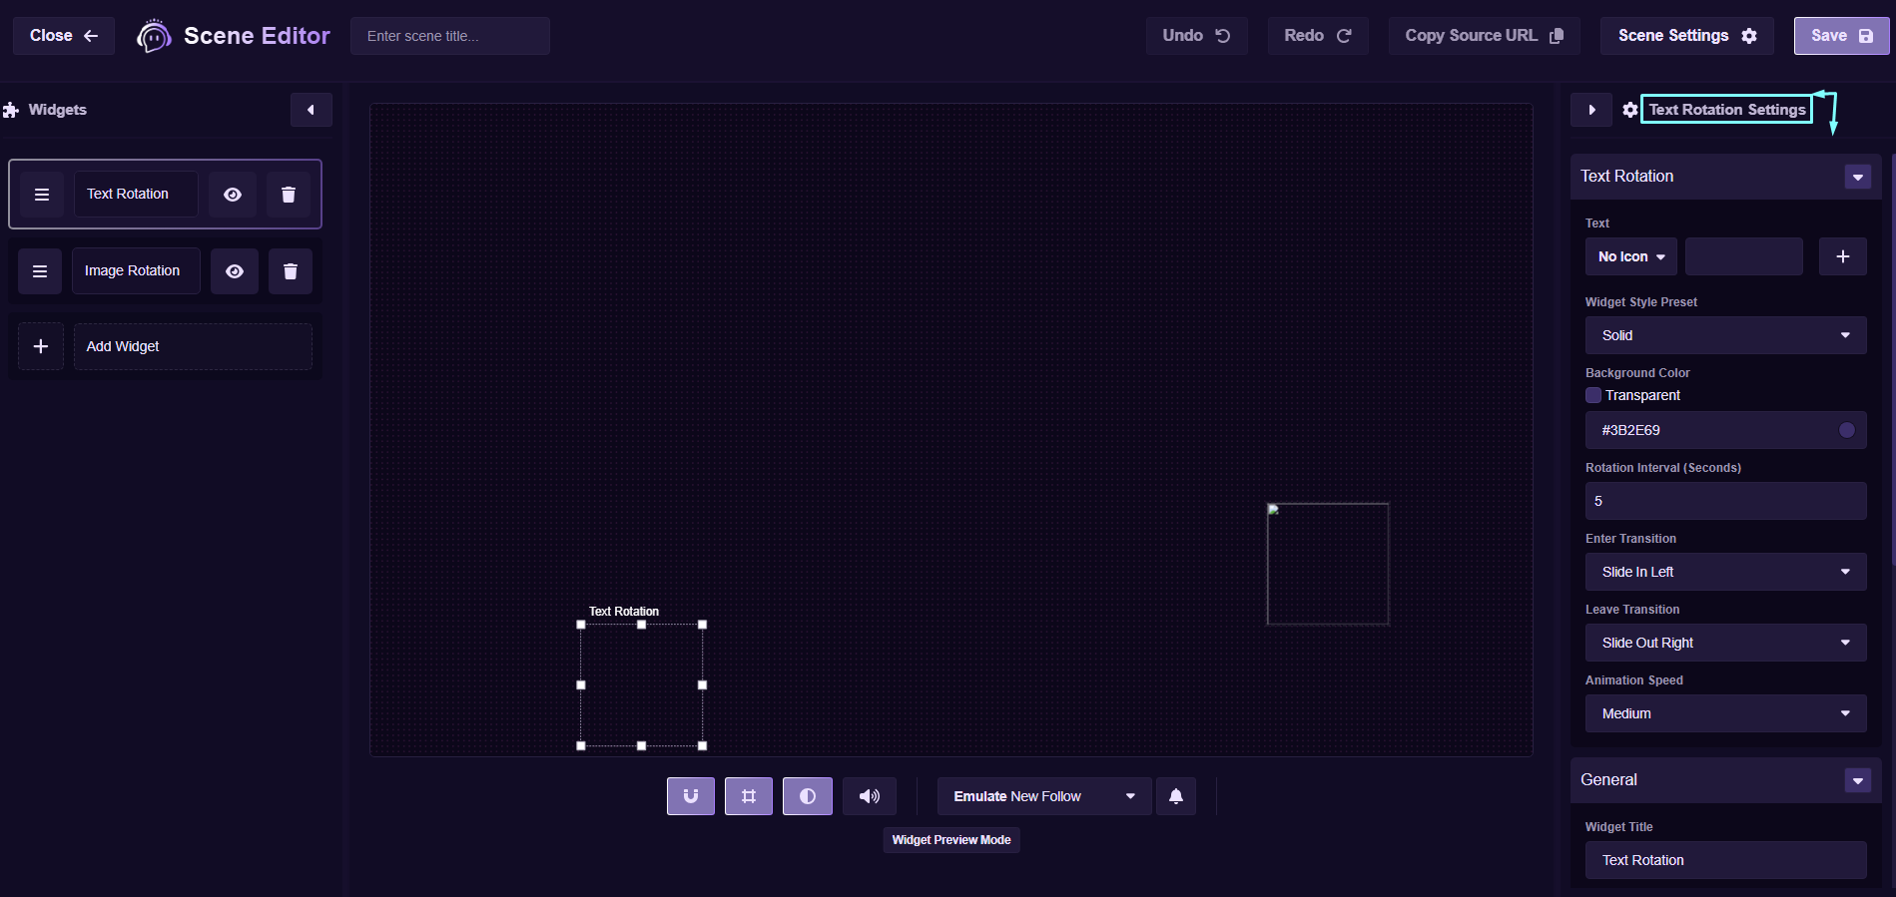The width and height of the screenshot is (1896, 897).
Task: Open the Emulate New Follow dropdown
Action: (x=1044, y=796)
